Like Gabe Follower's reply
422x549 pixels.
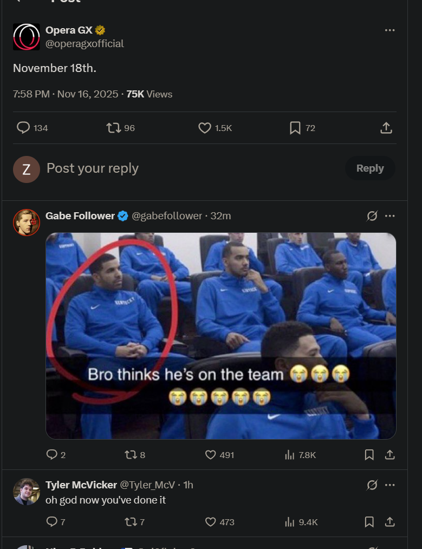pyautogui.click(x=211, y=455)
